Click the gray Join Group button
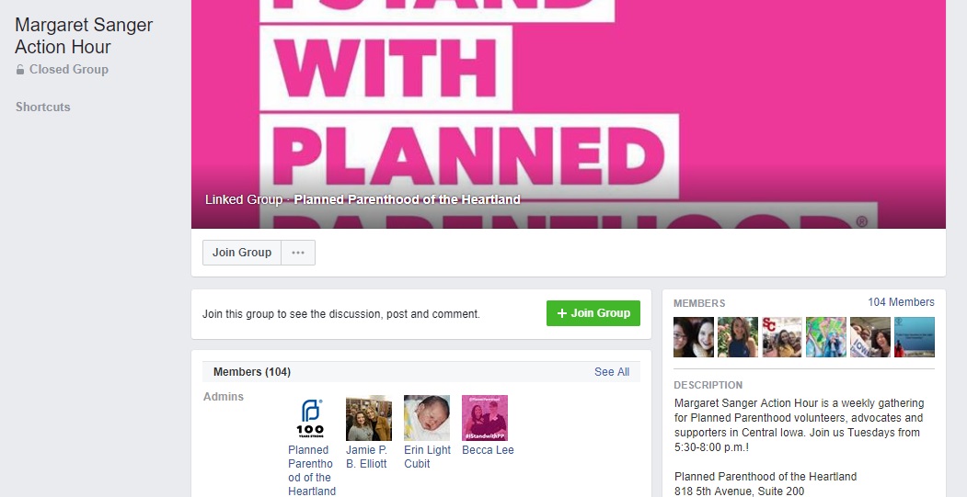 pyautogui.click(x=242, y=253)
